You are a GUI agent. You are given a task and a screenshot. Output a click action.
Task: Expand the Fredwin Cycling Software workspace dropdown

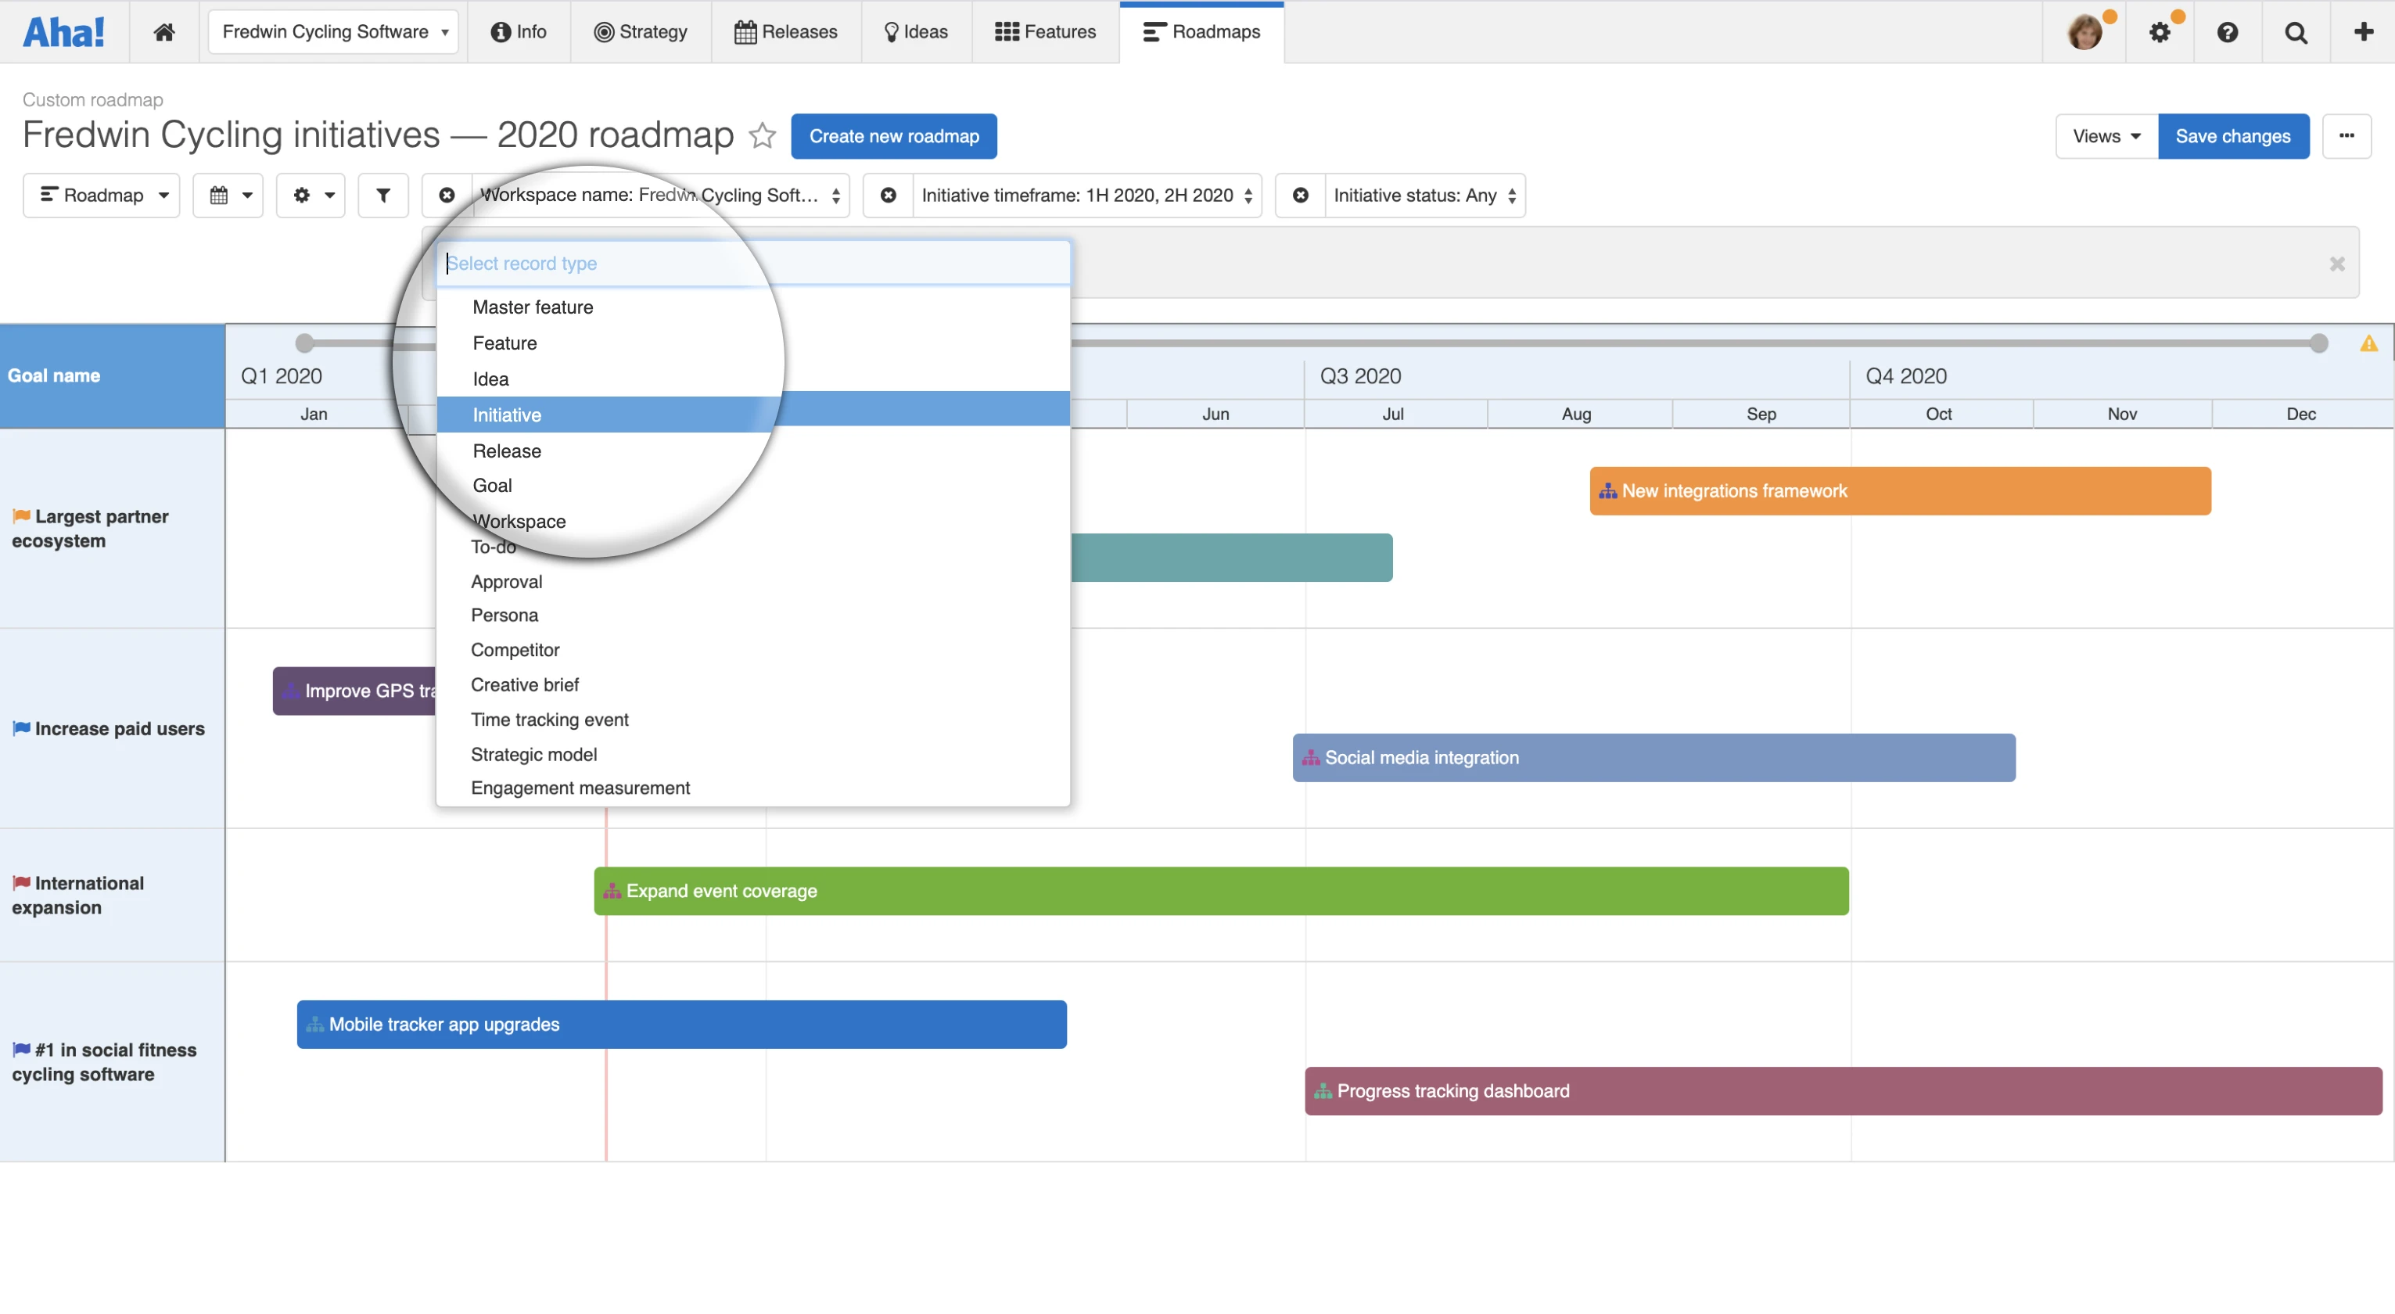[x=333, y=31]
